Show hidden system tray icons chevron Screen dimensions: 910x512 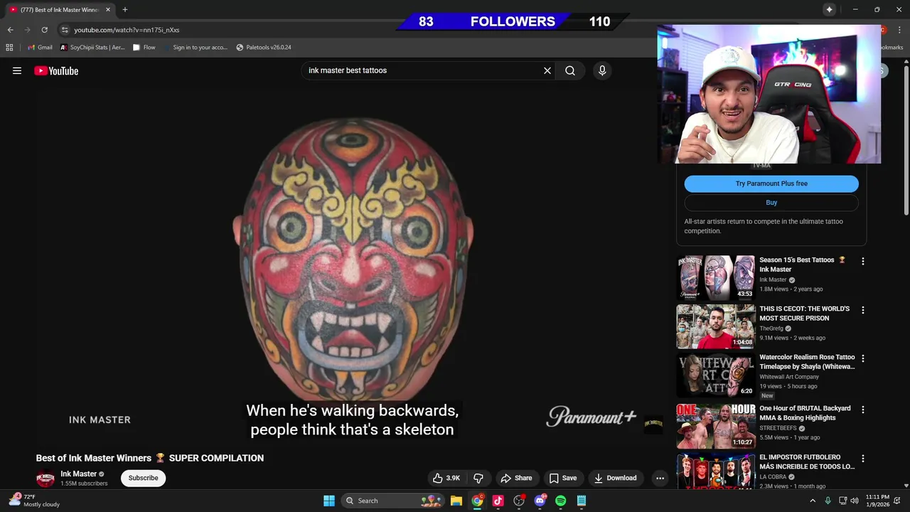point(813,501)
